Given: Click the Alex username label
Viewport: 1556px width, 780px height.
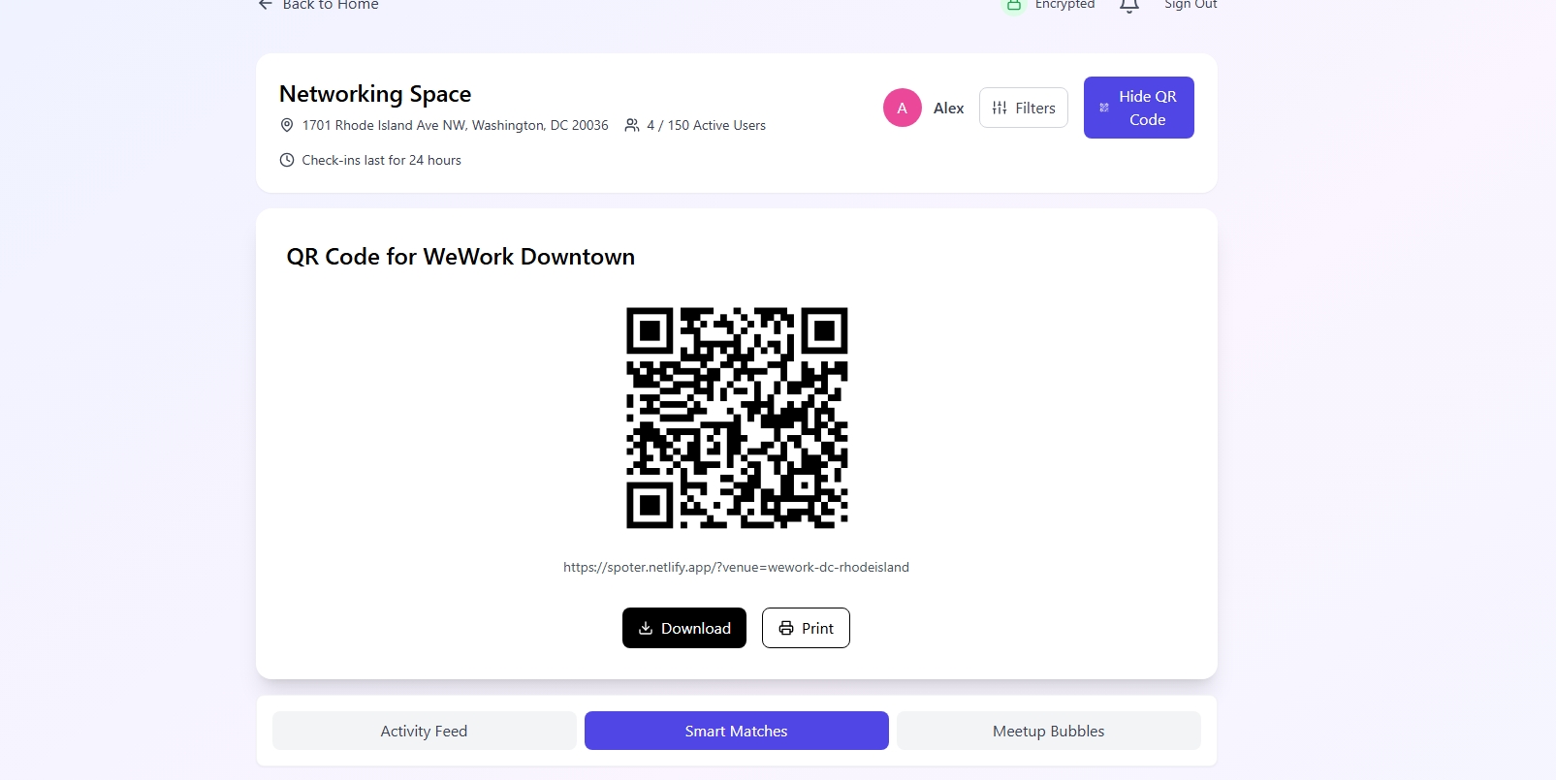Looking at the screenshot, I should (949, 108).
